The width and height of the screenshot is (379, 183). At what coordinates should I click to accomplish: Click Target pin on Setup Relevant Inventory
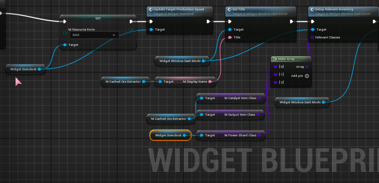[313, 29]
